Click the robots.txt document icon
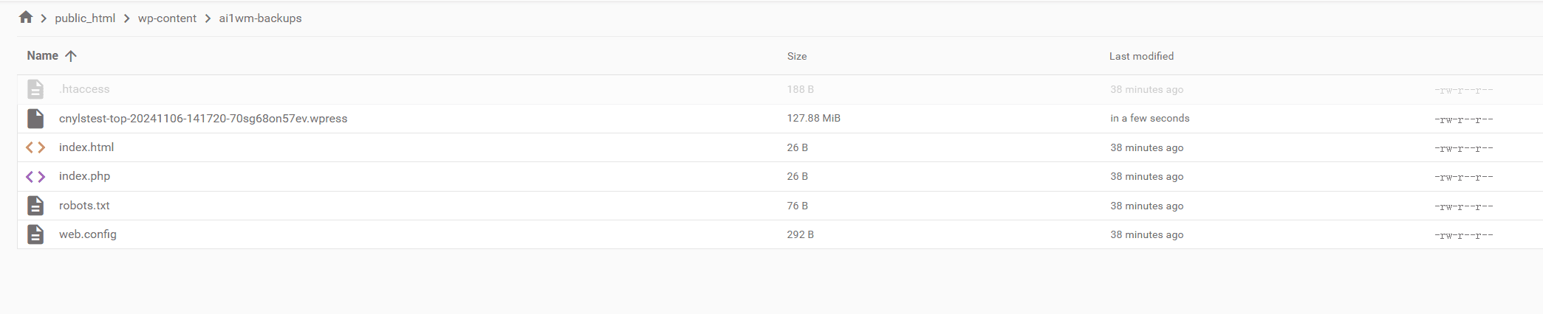This screenshot has height=314, width=1543. [35, 206]
